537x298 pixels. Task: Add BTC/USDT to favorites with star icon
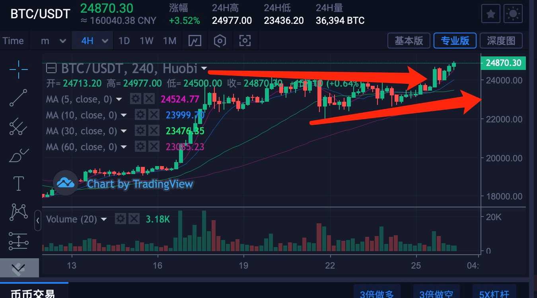[491, 14]
